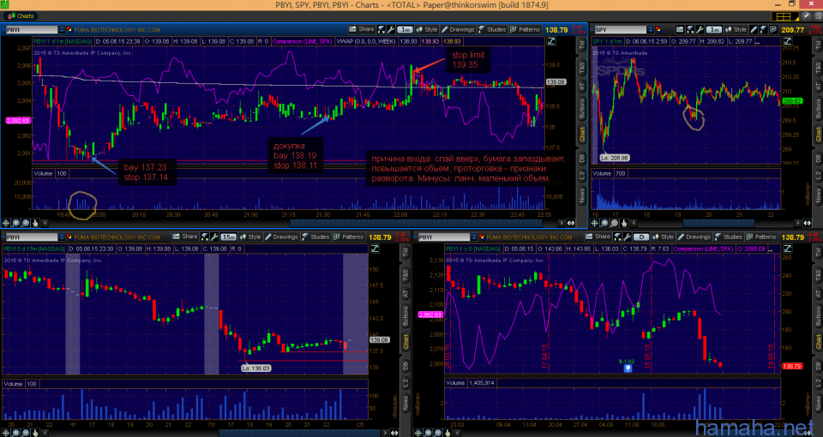
Task: Click the pin icon in the top bar
Action: [x=808, y=16]
